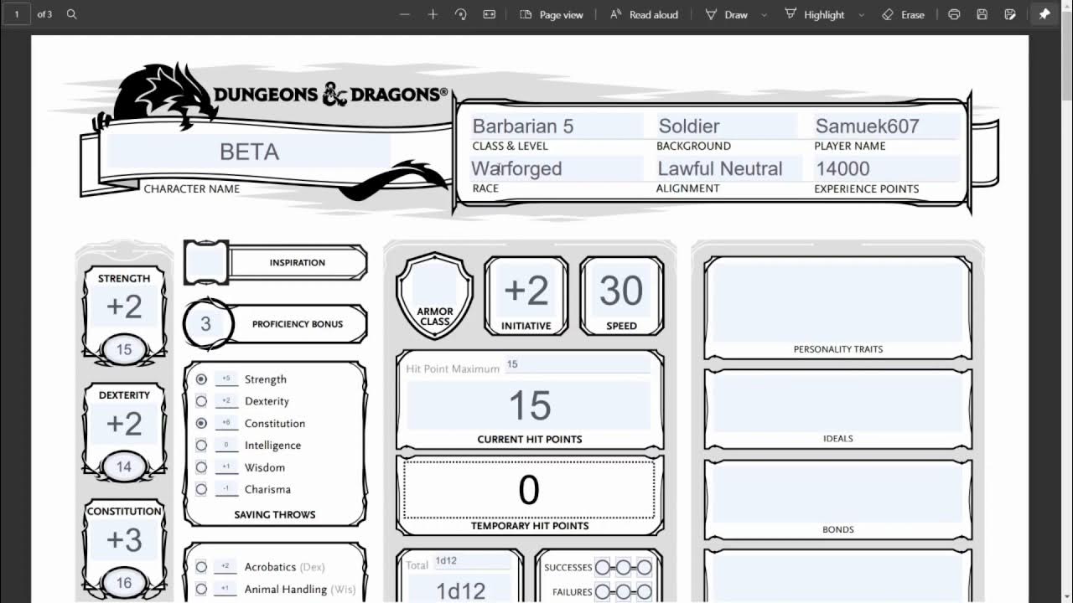Toggle Dexterity saving throw proficiency
This screenshot has width=1073, height=603.
pos(201,401)
